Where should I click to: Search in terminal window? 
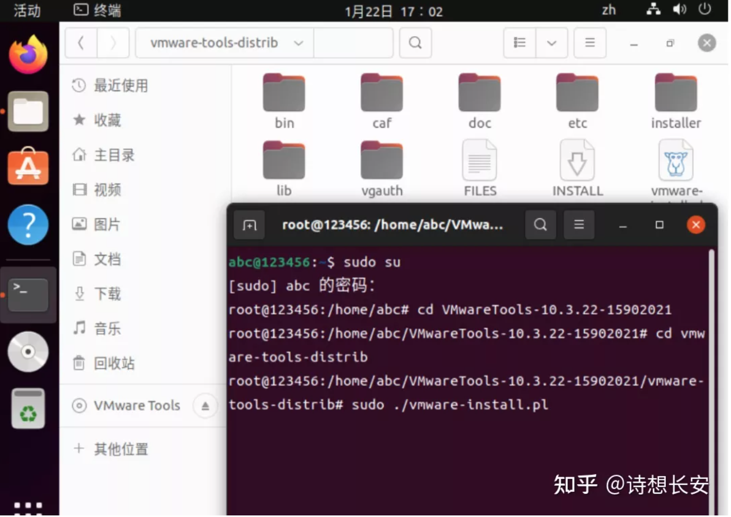click(x=540, y=225)
